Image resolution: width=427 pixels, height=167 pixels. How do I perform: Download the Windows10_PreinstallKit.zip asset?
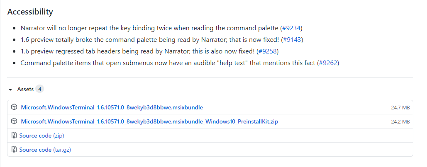(x=149, y=121)
